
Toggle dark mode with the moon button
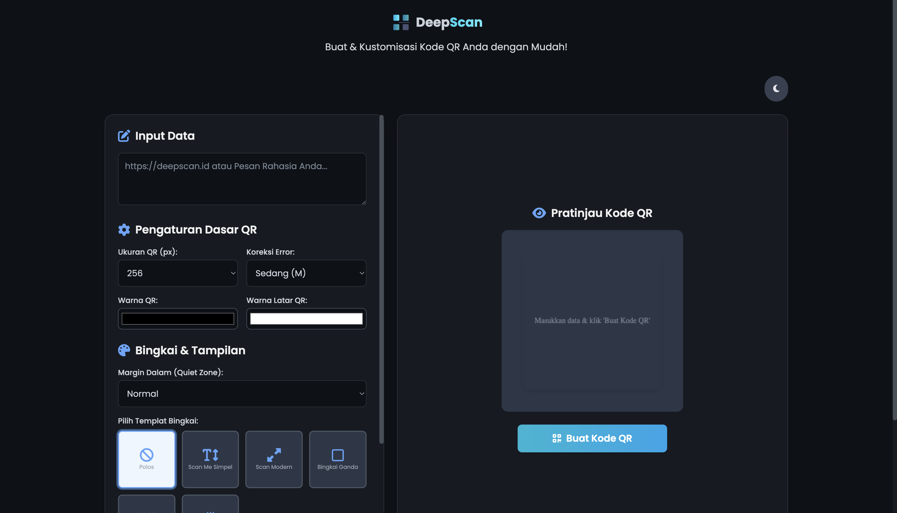[x=776, y=88]
